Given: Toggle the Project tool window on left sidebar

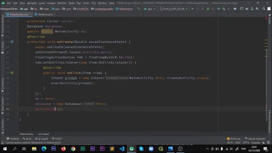Looking at the screenshot, I should (3, 48).
